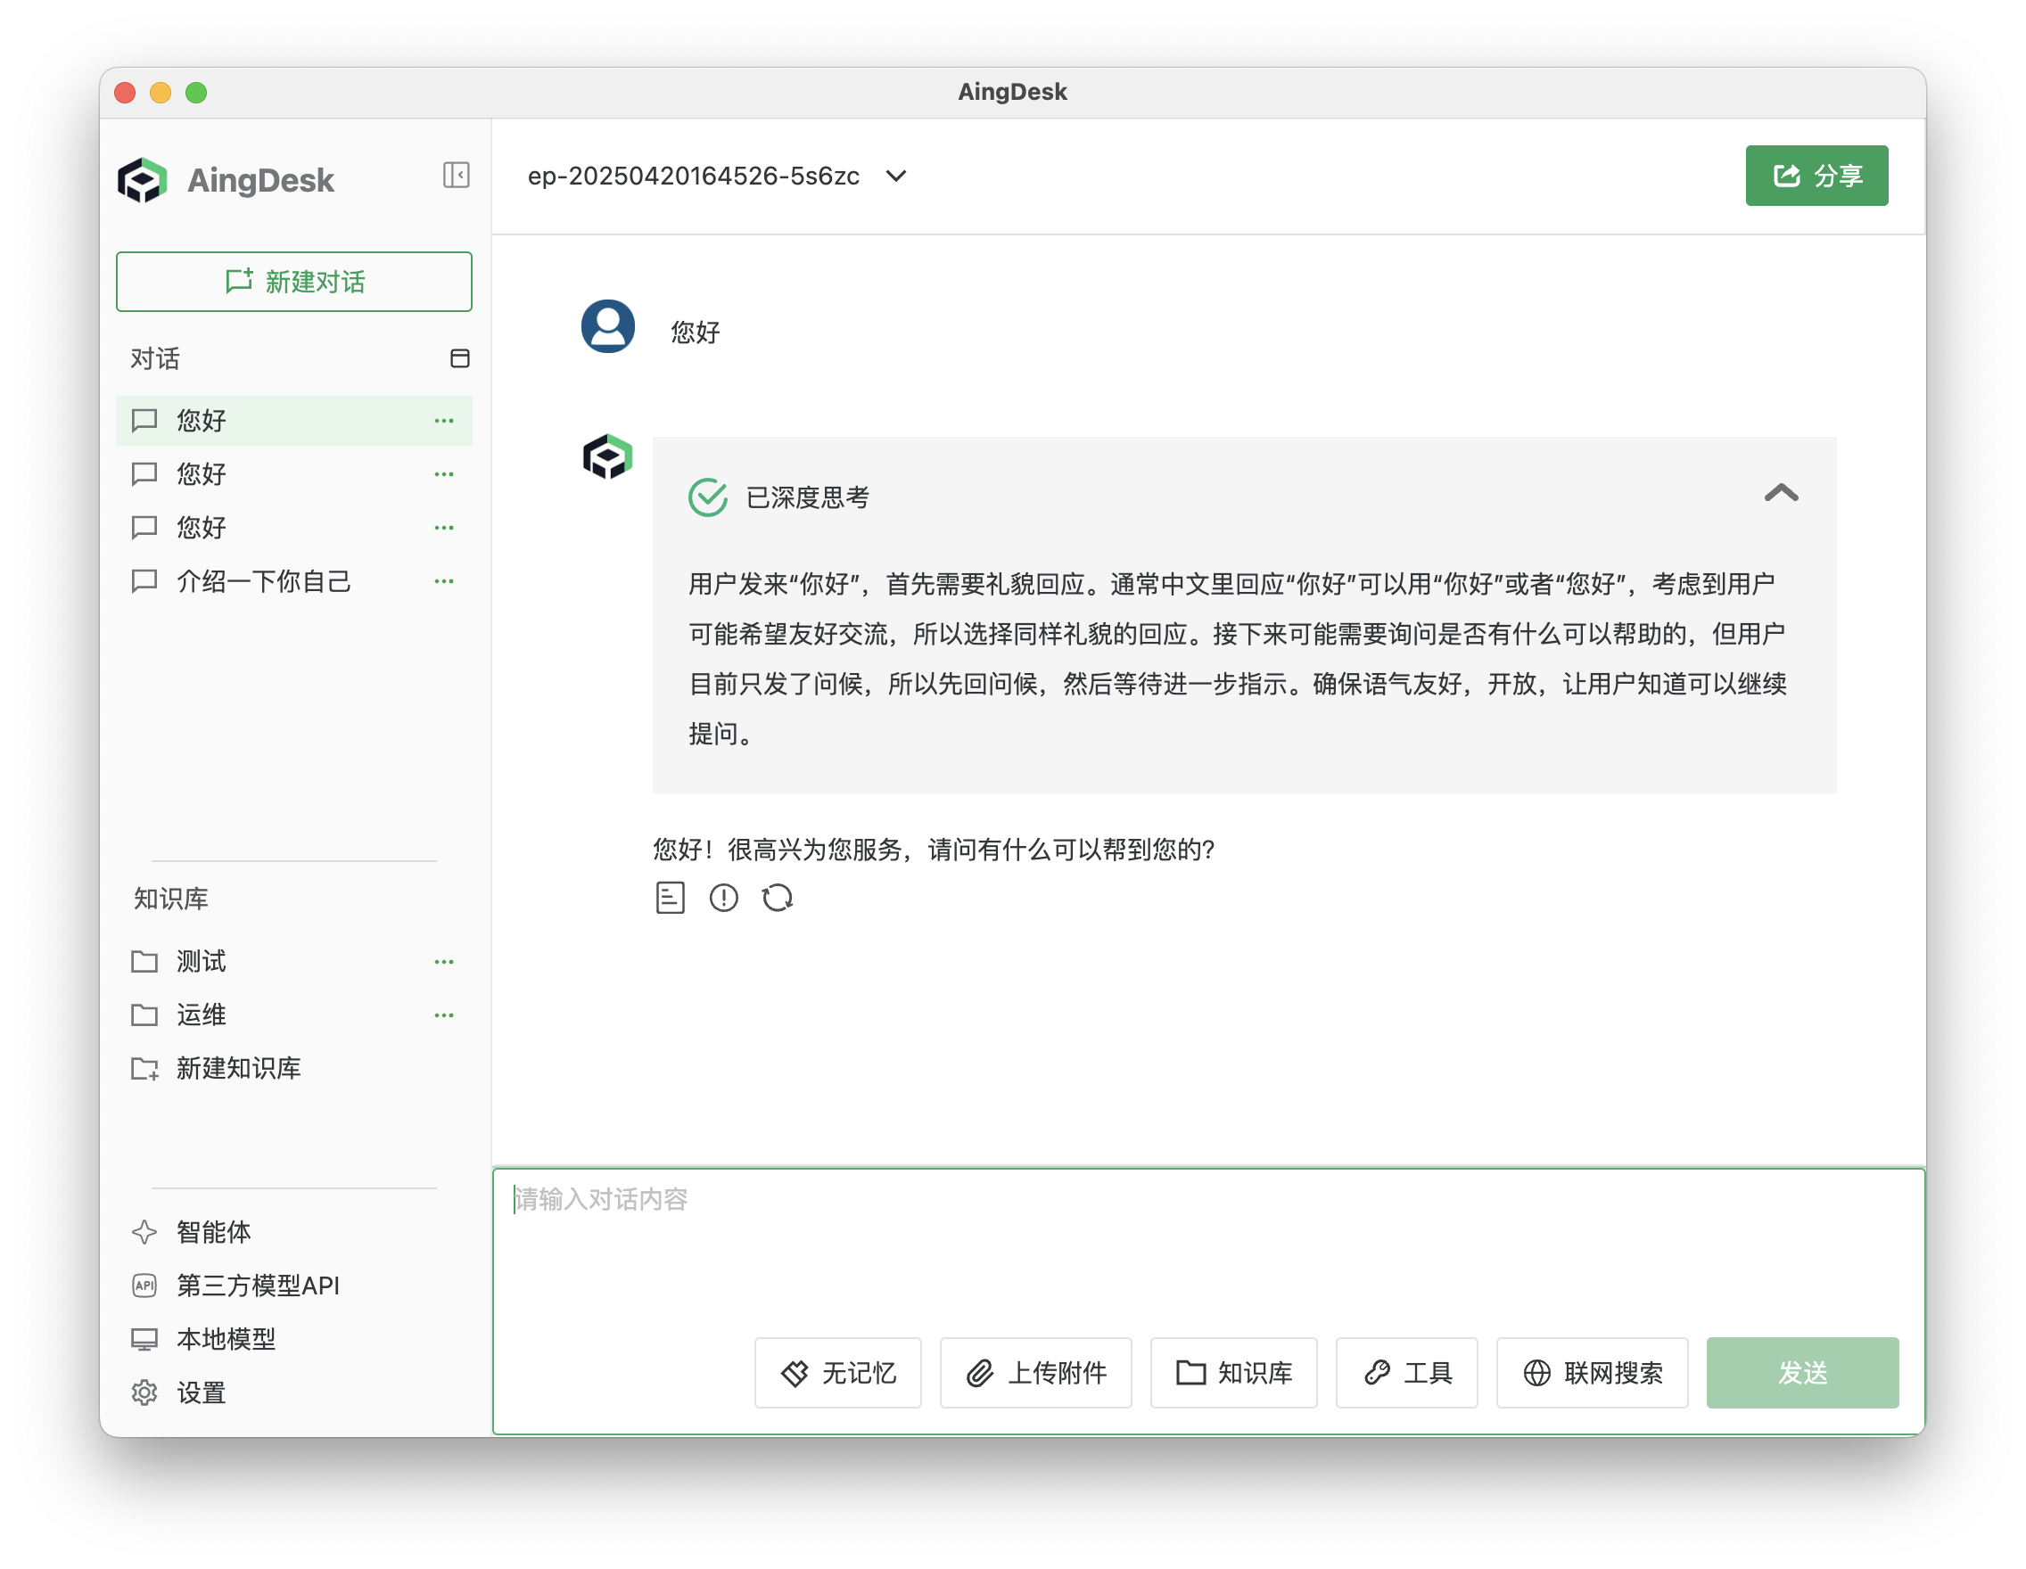Toggle the 无记忆 memory mode
Viewport: 2026px width, 1569px height.
tap(837, 1372)
